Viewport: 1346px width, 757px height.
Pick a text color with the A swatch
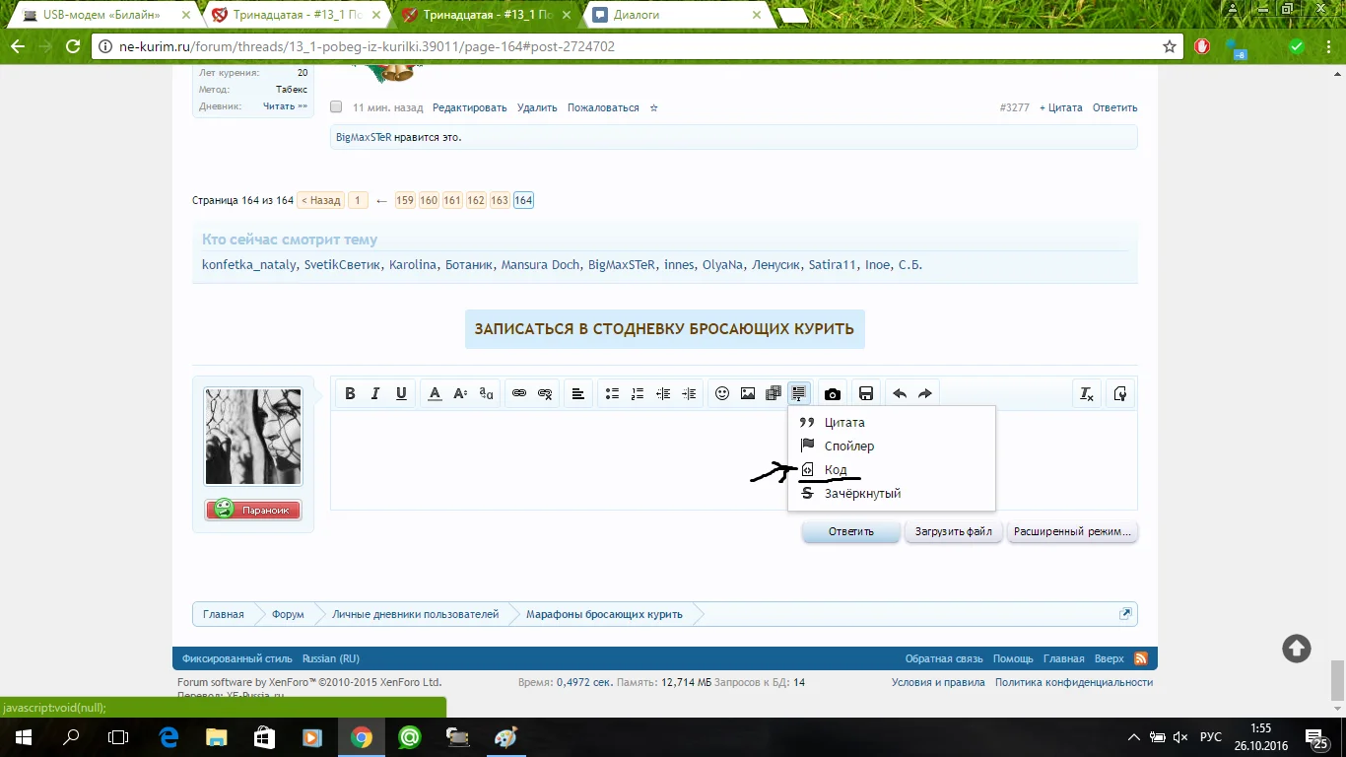tap(435, 393)
